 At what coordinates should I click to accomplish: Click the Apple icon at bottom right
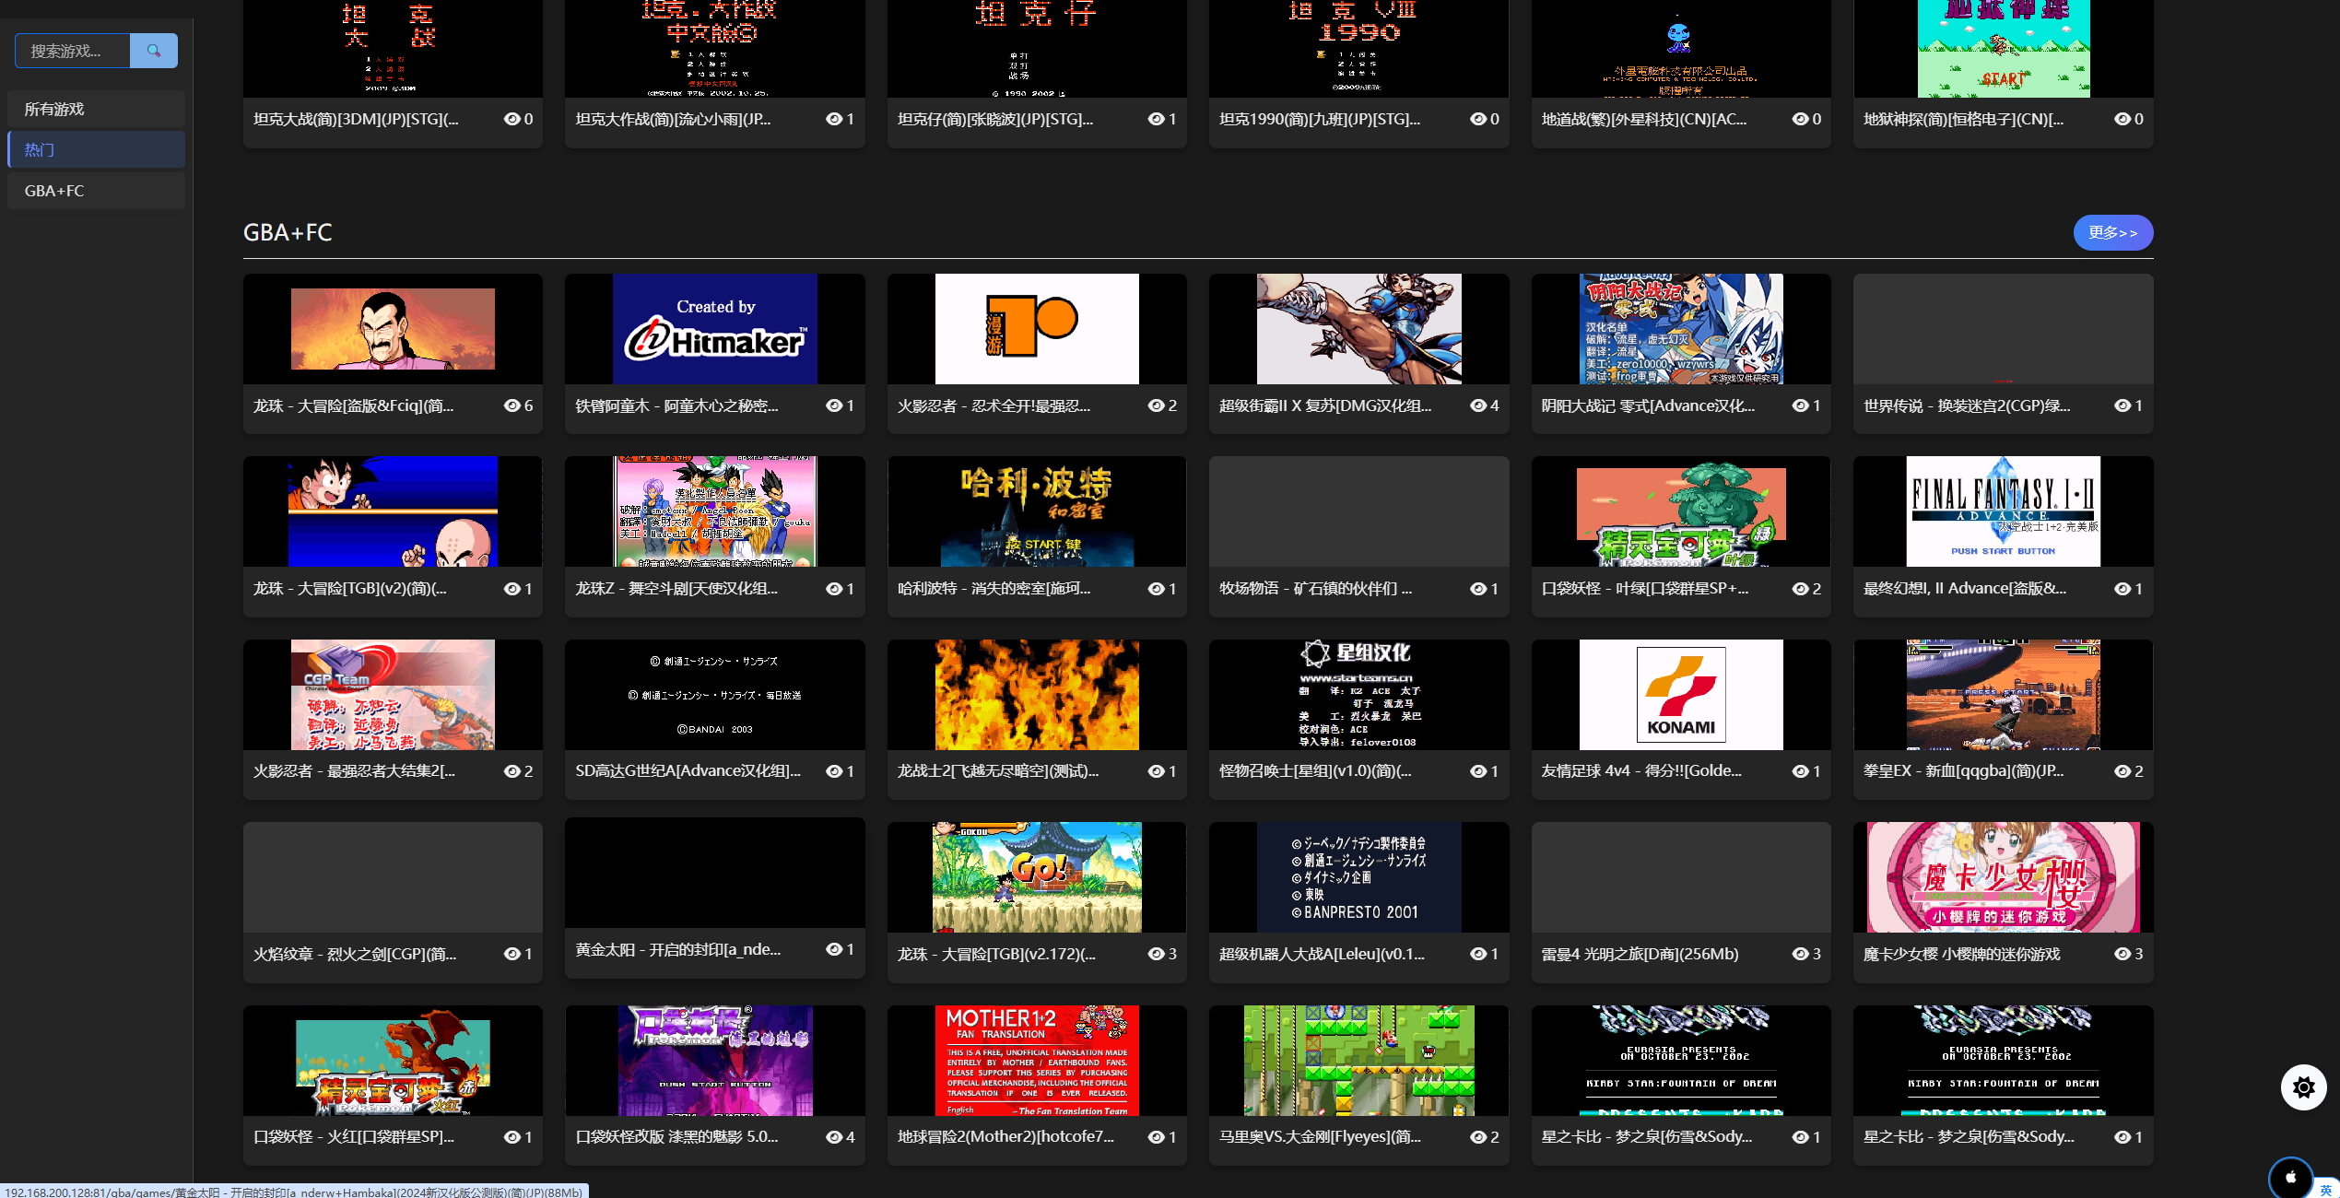(x=2290, y=1177)
